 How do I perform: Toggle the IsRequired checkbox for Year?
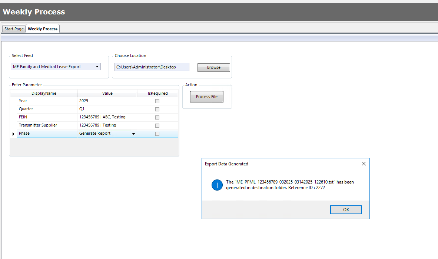pos(157,101)
